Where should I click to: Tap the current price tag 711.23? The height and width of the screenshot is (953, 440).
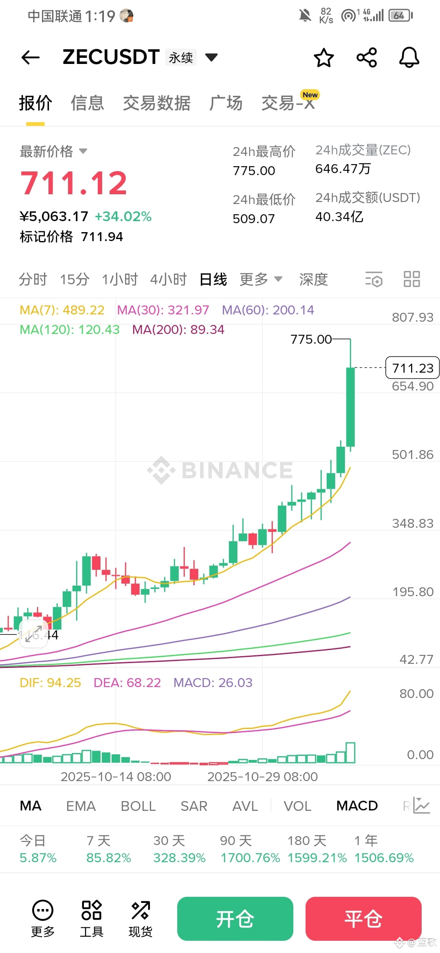(x=412, y=368)
